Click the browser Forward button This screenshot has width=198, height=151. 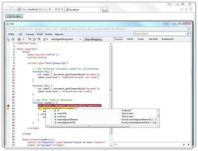[x=14, y=9]
